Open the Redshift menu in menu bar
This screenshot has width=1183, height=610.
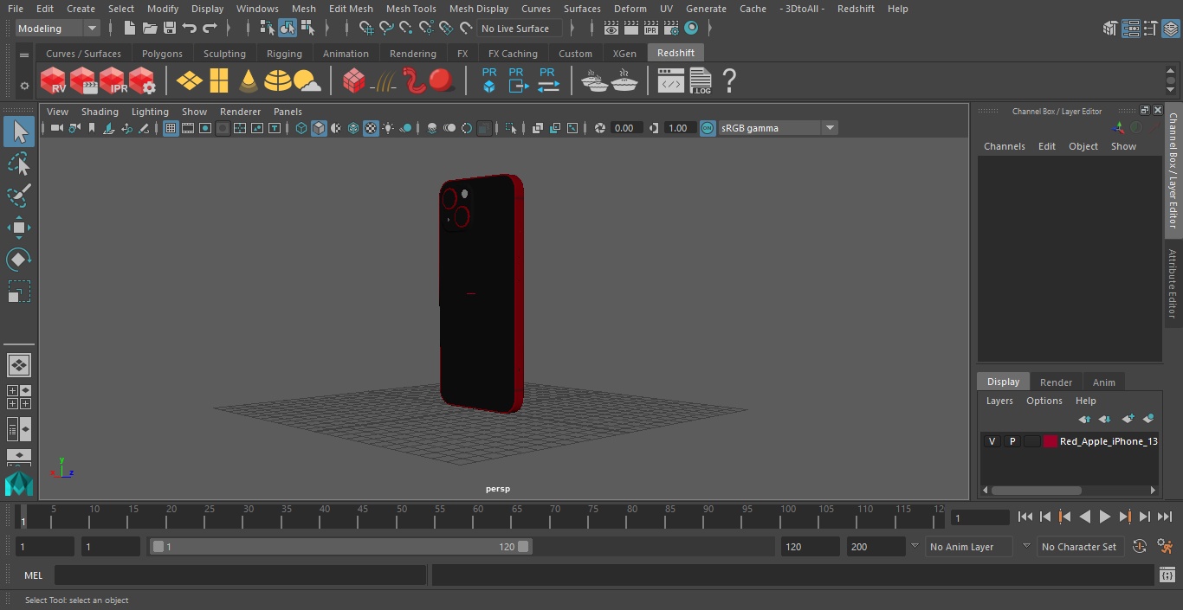click(856, 9)
